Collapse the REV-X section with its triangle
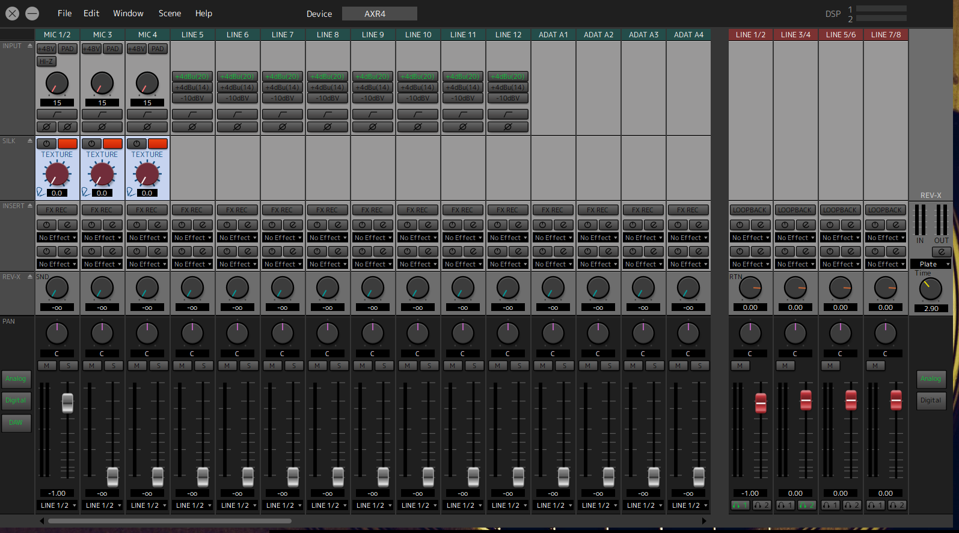This screenshot has height=533, width=959. click(x=30, y=277)
